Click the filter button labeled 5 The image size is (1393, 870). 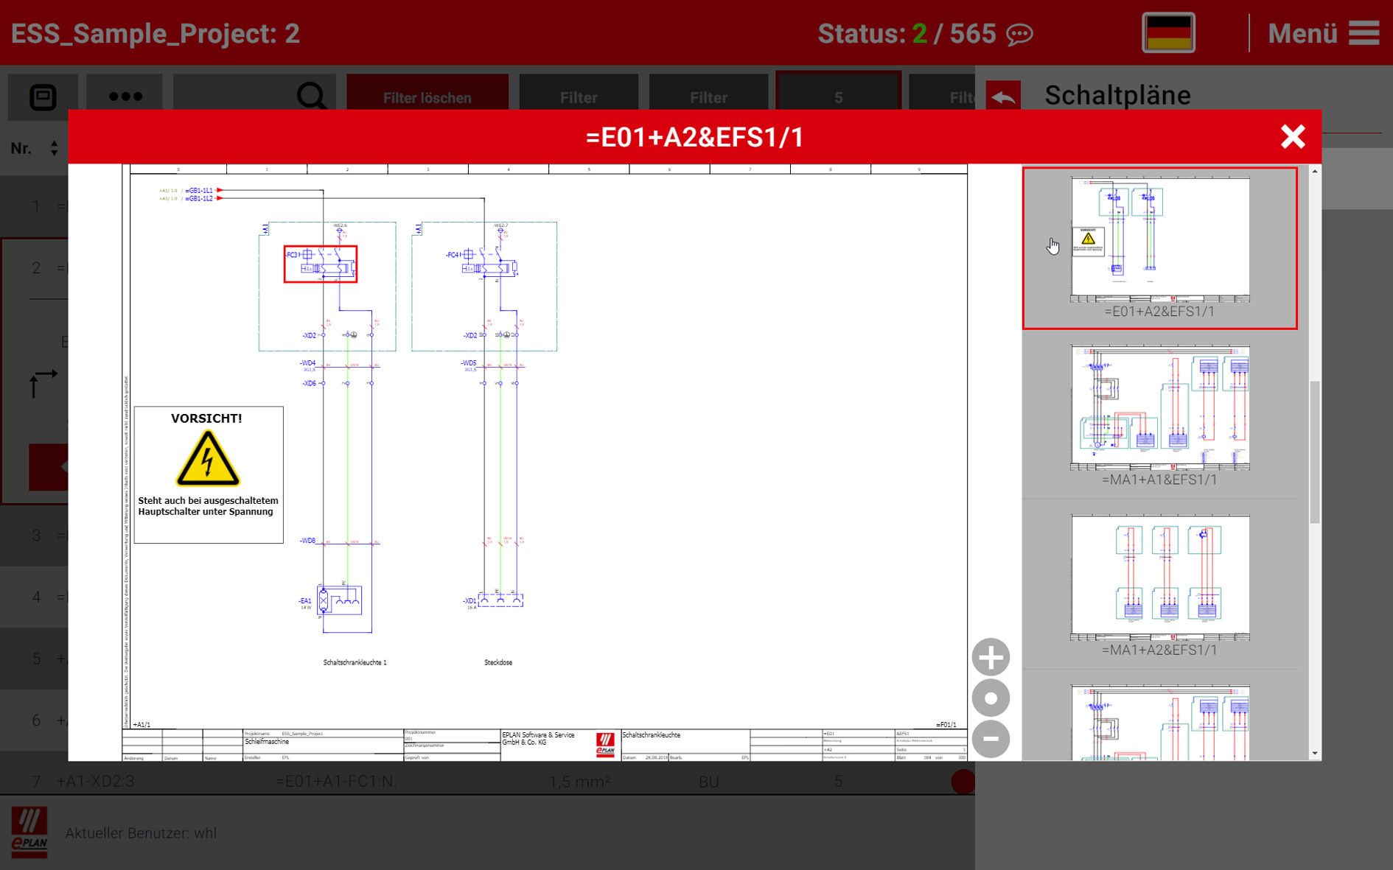(x=838, y=97)
